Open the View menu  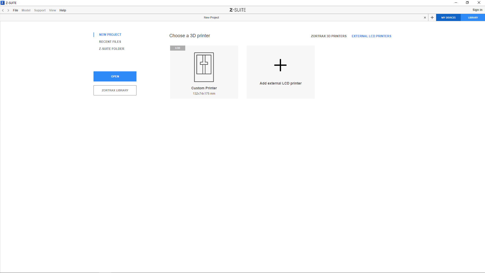52,10
